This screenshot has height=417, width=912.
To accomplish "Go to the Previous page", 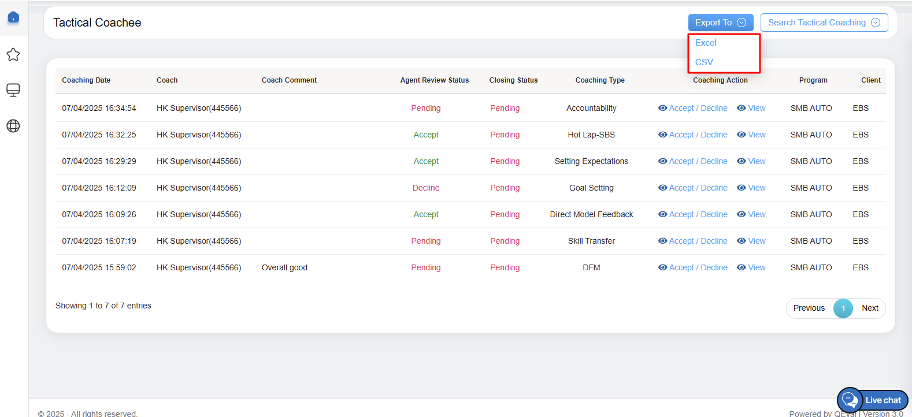I will [x=809, y=308].
